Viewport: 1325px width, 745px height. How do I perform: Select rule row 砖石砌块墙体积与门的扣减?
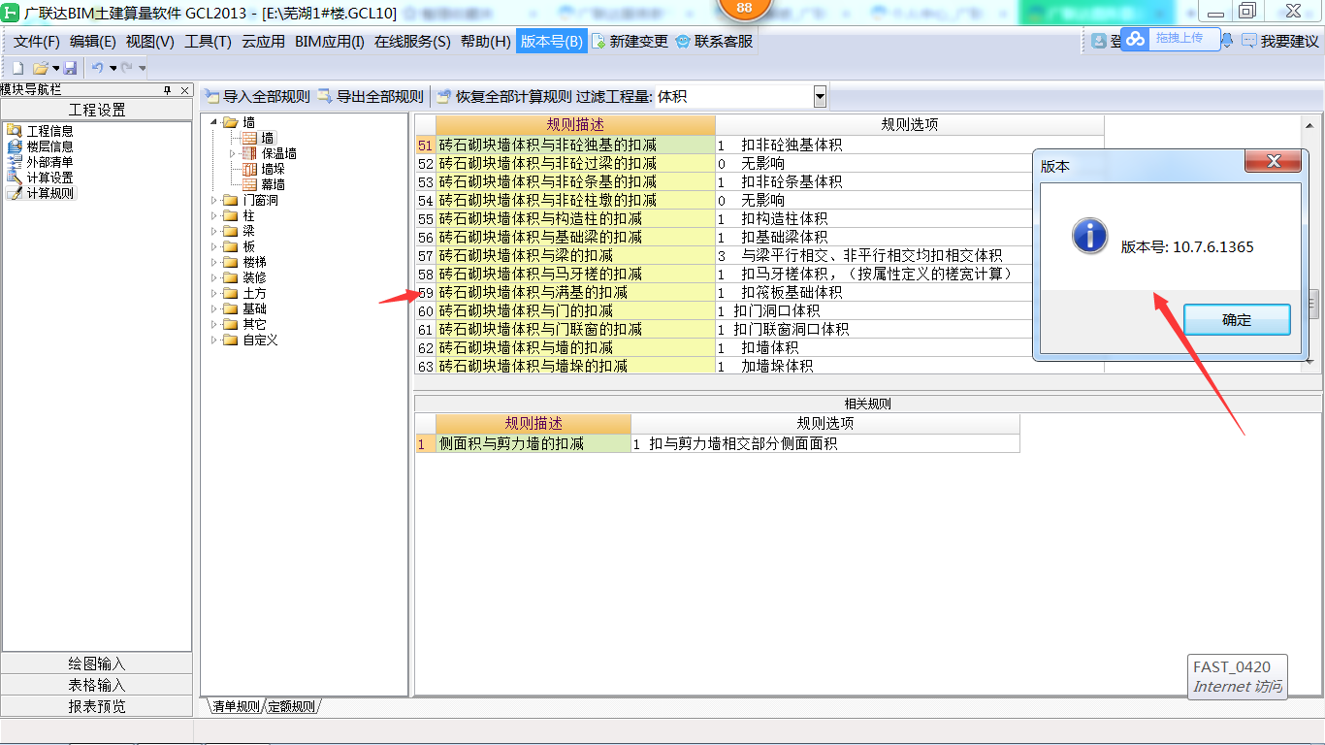(575, 310)
